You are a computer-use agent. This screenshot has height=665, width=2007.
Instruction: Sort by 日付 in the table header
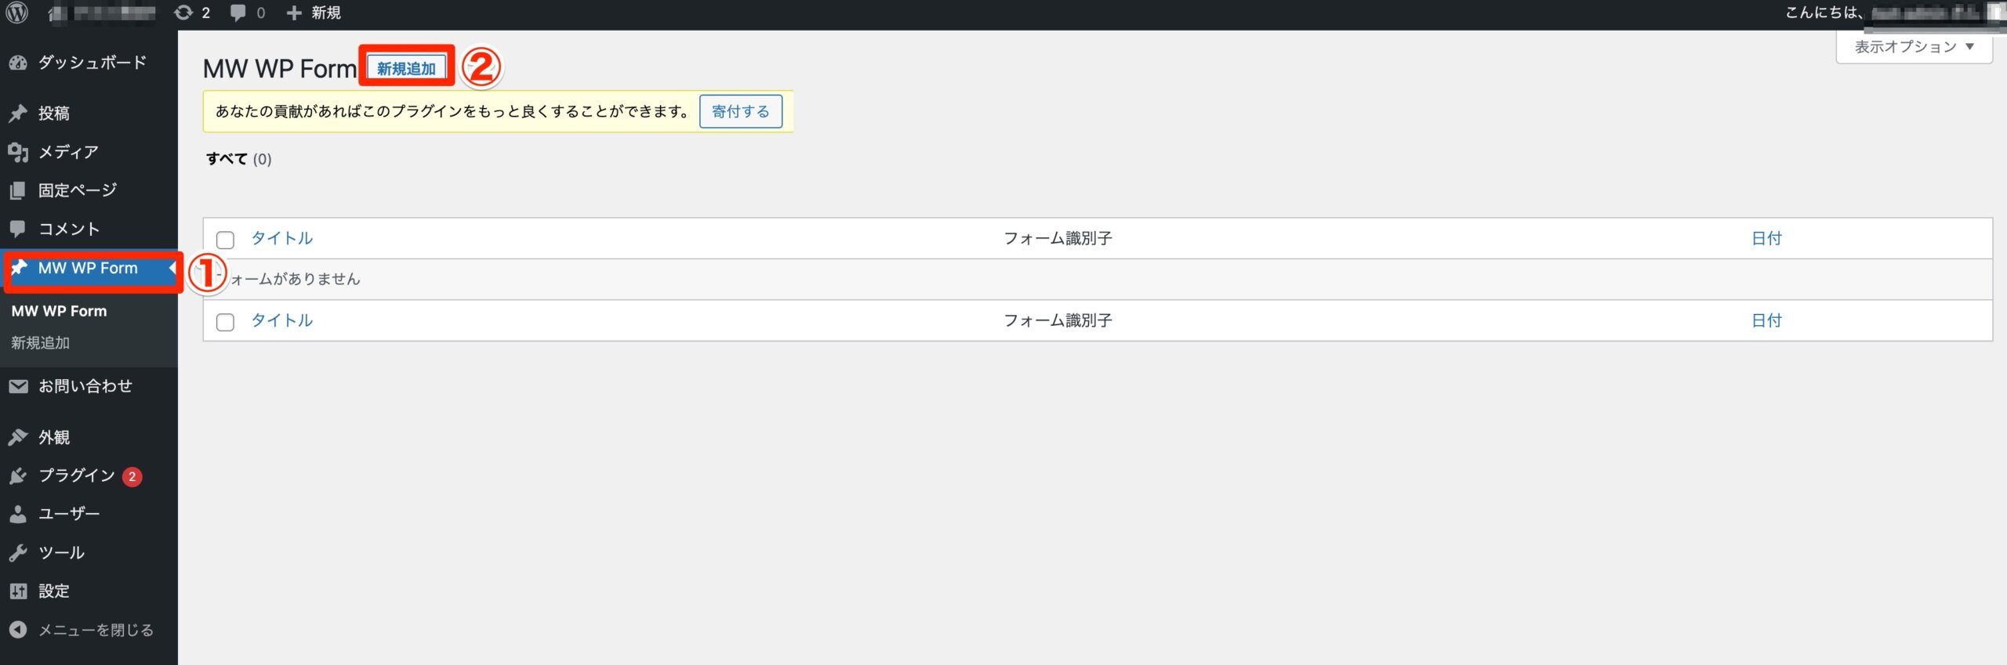[1766, 238]
